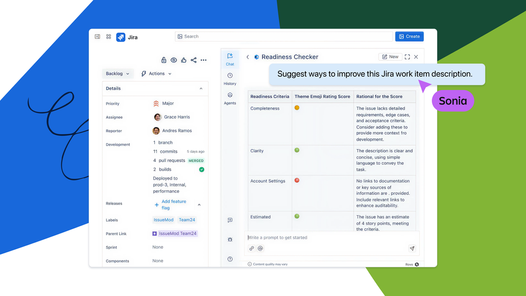526x296 pixels.
Task: Click into the Search field
Action: (284, 36)
